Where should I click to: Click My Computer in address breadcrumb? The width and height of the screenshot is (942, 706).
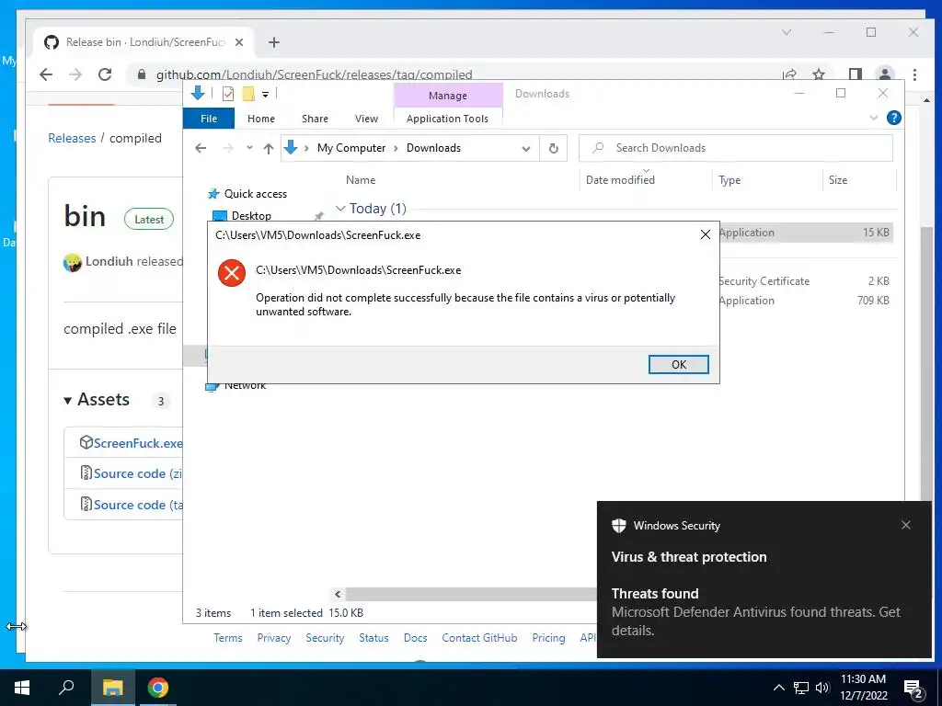point(351,148)
